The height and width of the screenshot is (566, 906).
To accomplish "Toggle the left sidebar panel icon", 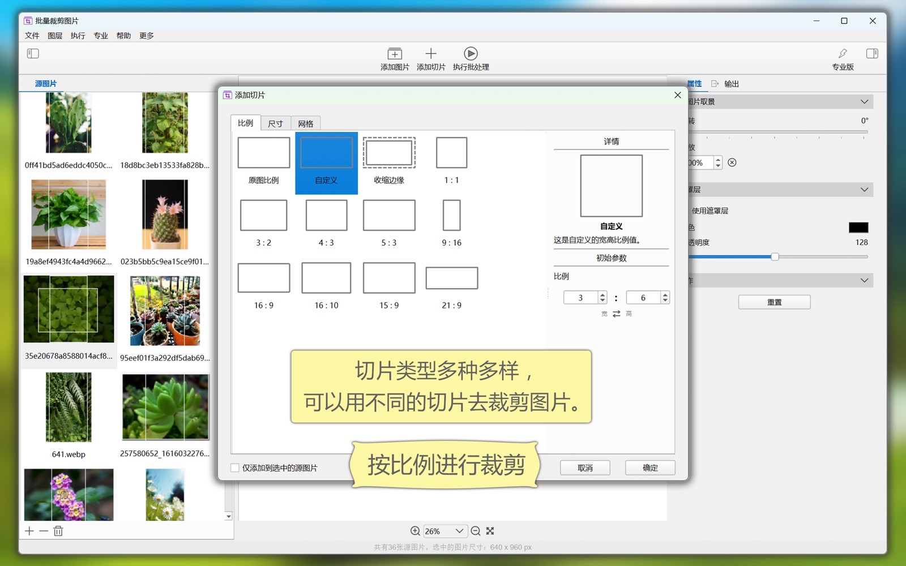I will click(33, 54).
